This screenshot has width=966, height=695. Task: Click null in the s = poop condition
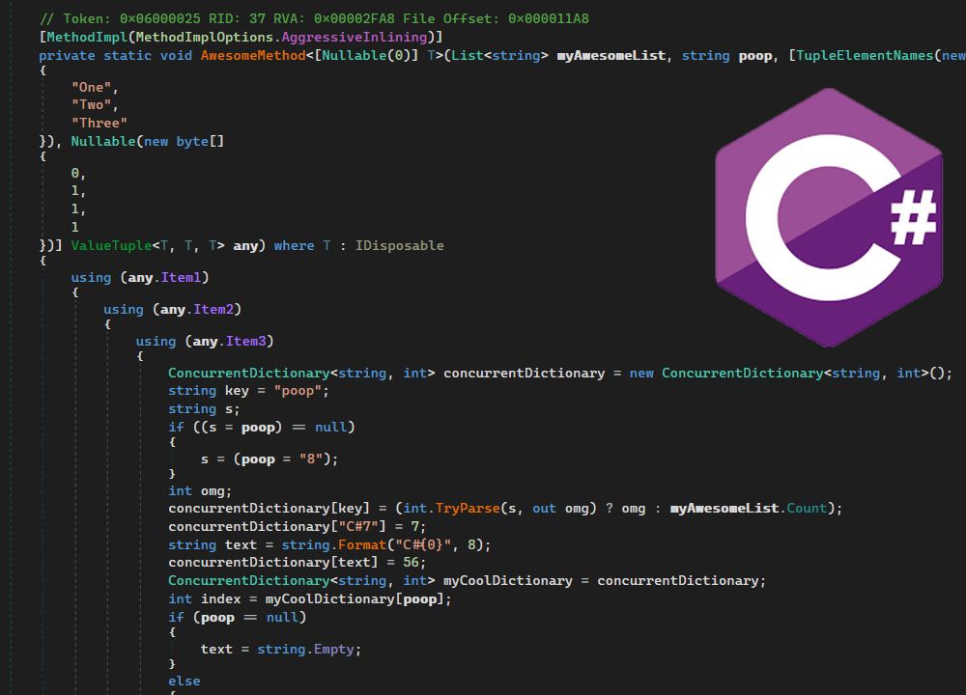click(x=330, y=428)
